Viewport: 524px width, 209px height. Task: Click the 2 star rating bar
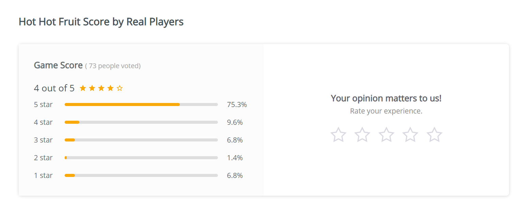pyautogui.click(x=141, y=158)
